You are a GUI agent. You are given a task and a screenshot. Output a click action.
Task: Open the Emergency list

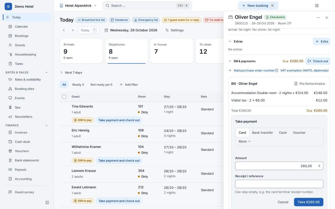(x=146, y=20)
